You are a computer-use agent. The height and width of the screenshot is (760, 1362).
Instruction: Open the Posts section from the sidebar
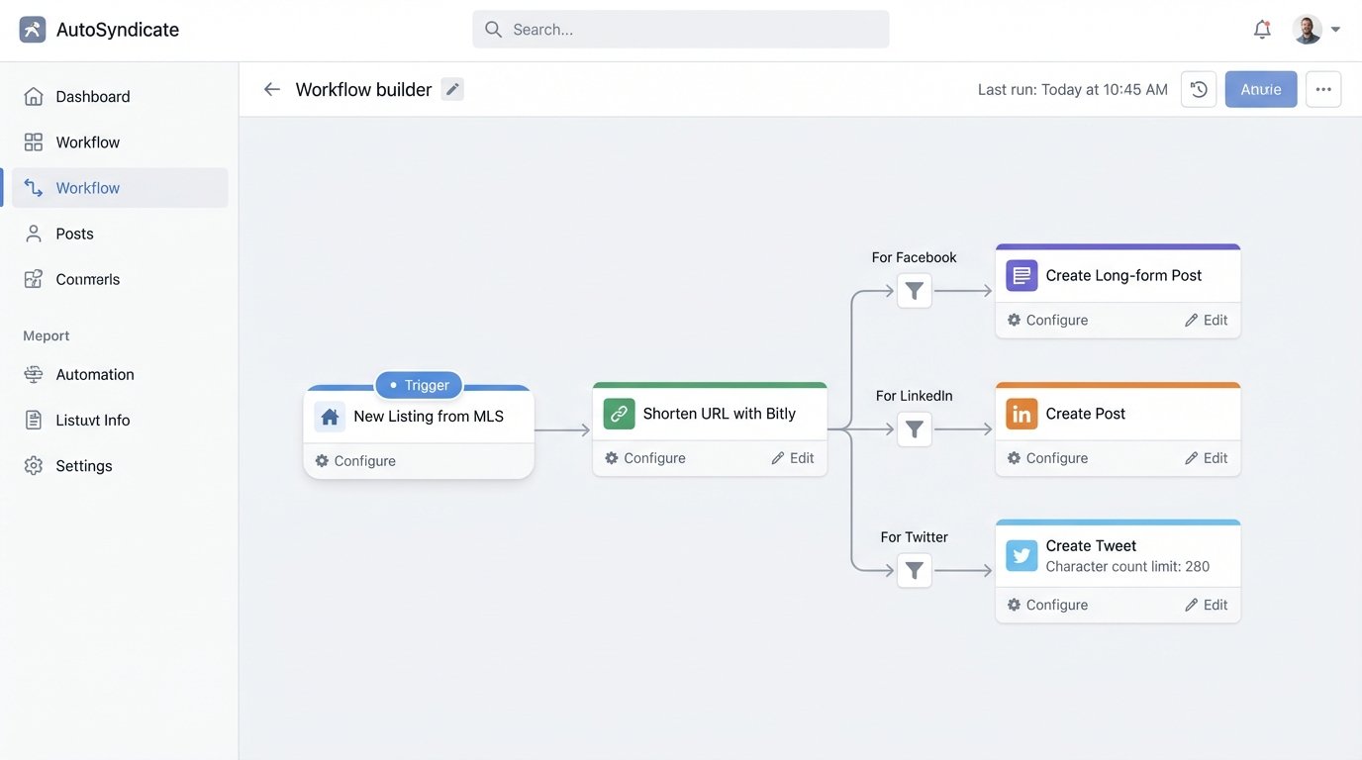72,232
